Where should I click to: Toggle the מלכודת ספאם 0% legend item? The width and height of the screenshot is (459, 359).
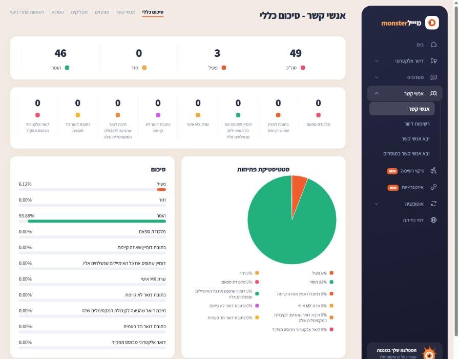[x=240, y=282]
